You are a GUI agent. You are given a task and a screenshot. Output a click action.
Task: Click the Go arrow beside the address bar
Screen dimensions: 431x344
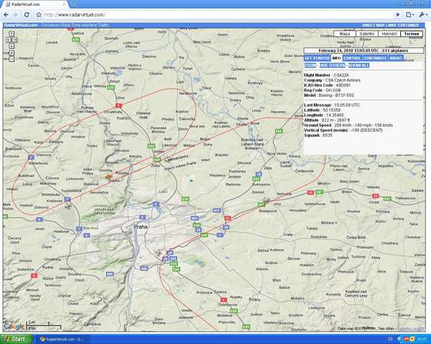point(398,15)
